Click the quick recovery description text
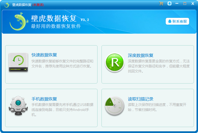 point(62,64)
